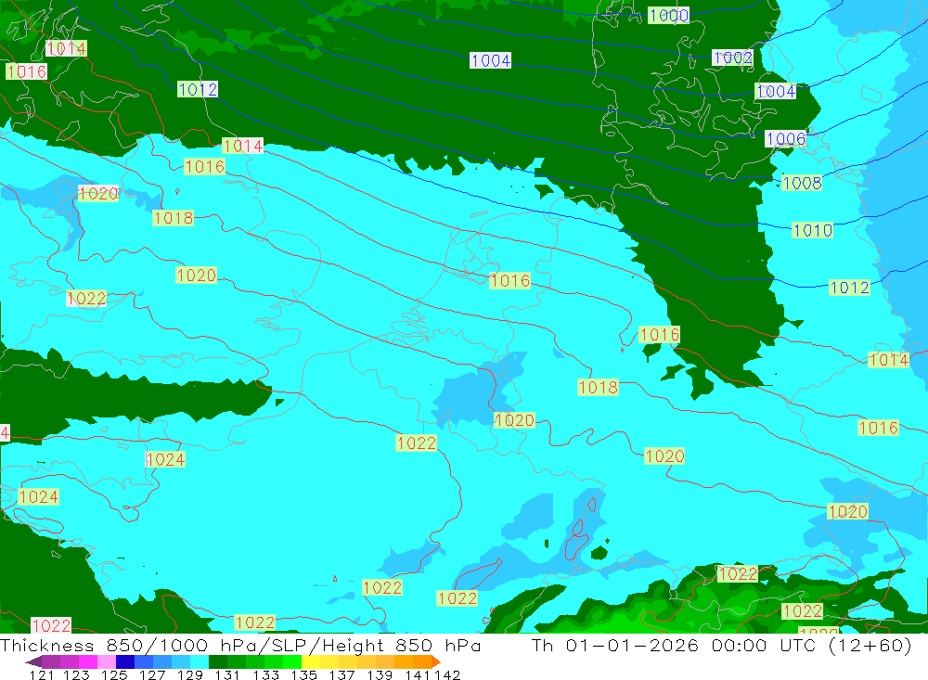Screen dimensions: 928x680
Task: Click the legend value 127
Action: (152, 674)
